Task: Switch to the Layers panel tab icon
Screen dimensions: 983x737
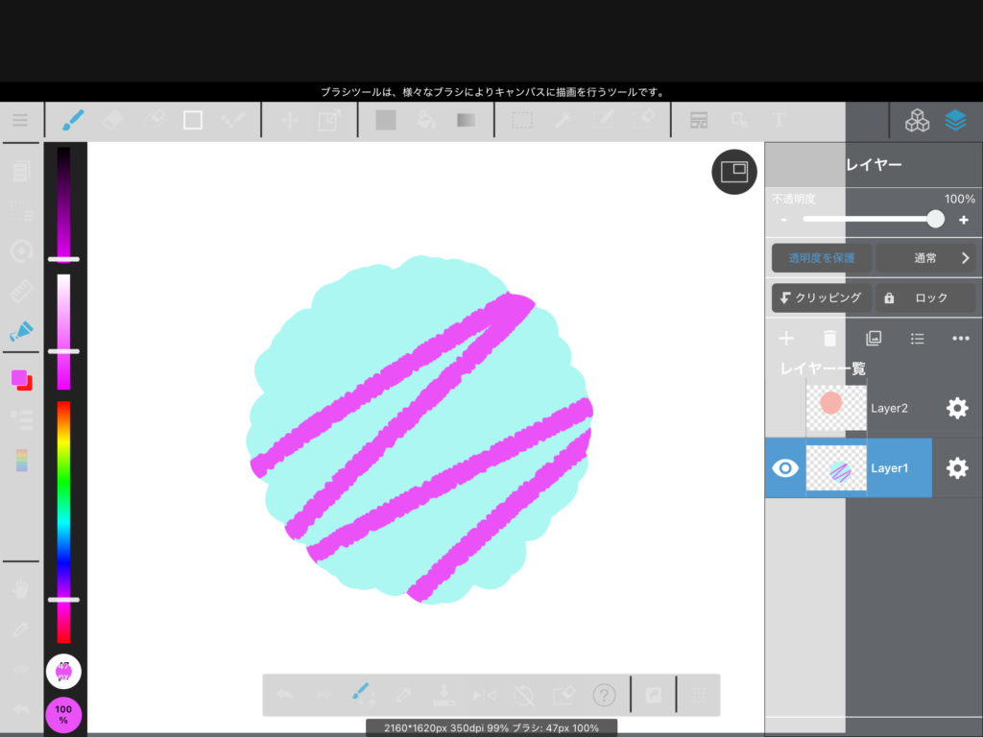Action: click(955, 120)
